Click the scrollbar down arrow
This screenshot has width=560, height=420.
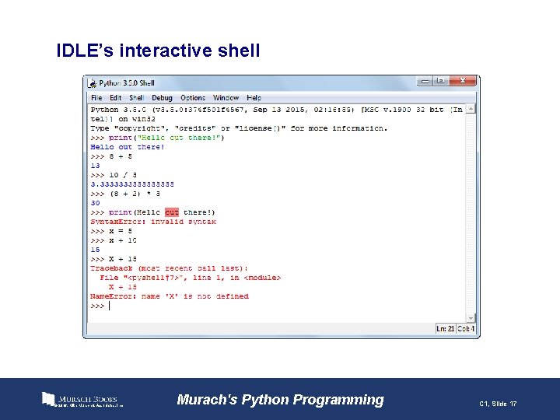point(471,318)
